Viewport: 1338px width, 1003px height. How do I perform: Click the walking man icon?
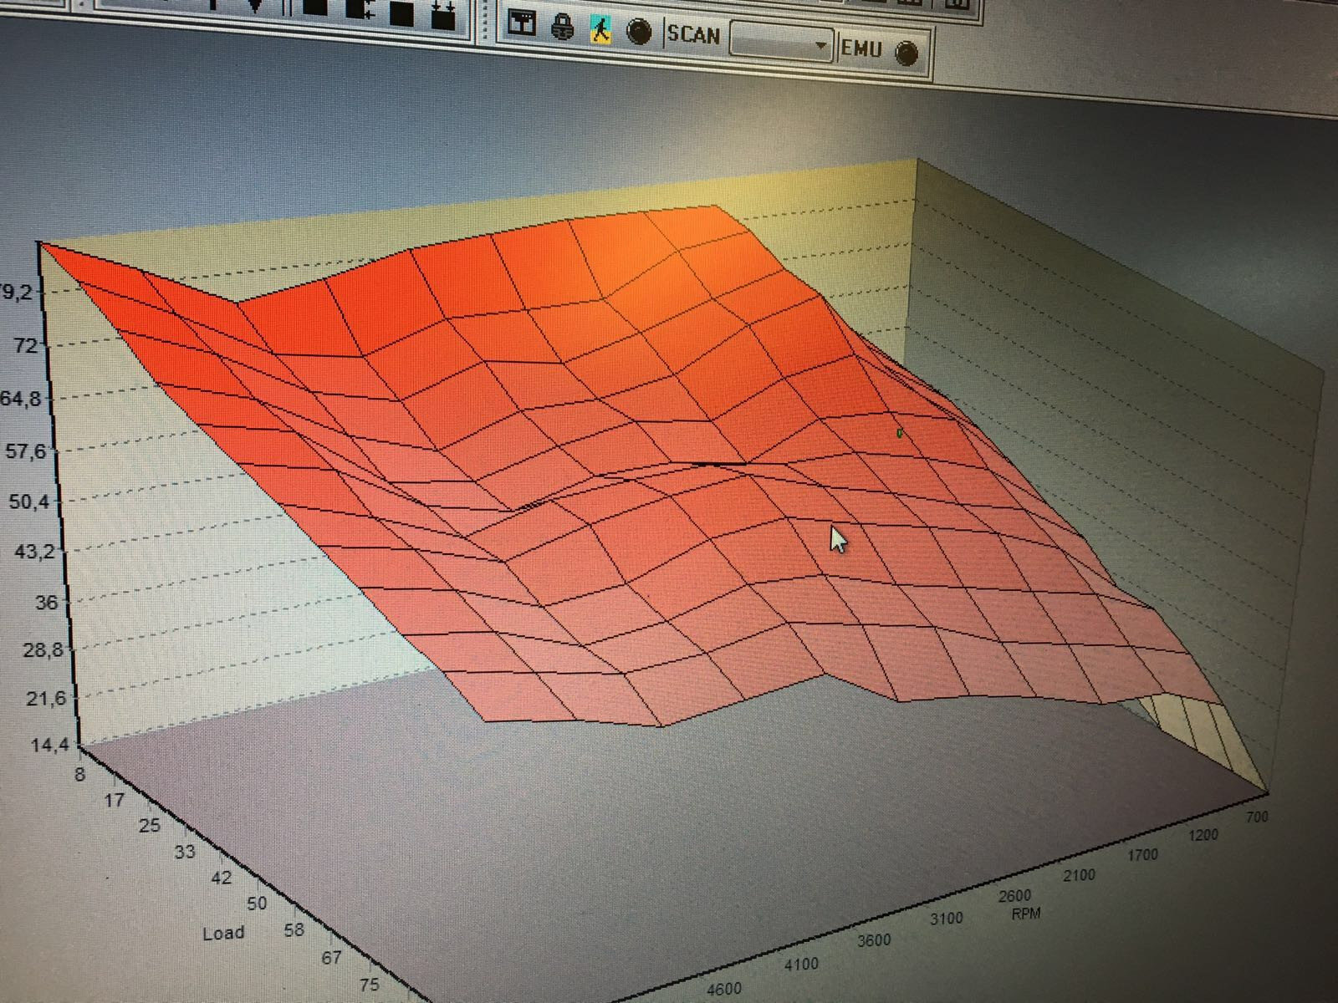tap(600, 30)
